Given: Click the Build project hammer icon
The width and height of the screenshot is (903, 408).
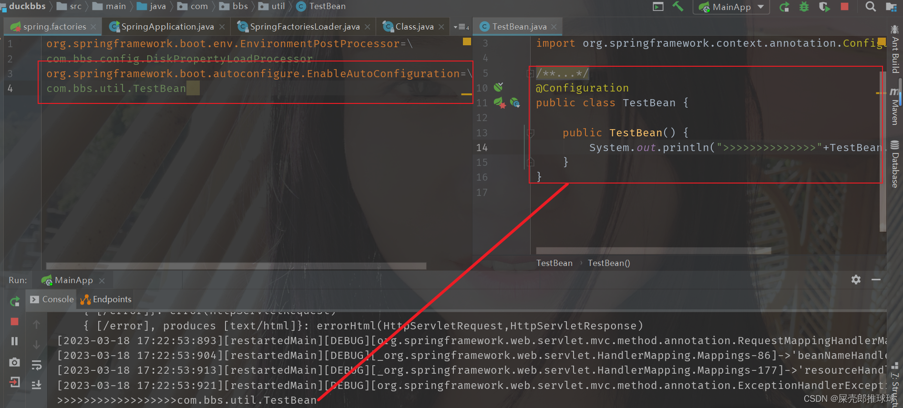Looking at the screenshot, I should 677,7.
